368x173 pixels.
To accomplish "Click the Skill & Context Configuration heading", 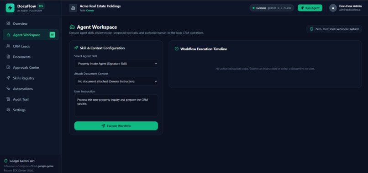I will point(102,48).
